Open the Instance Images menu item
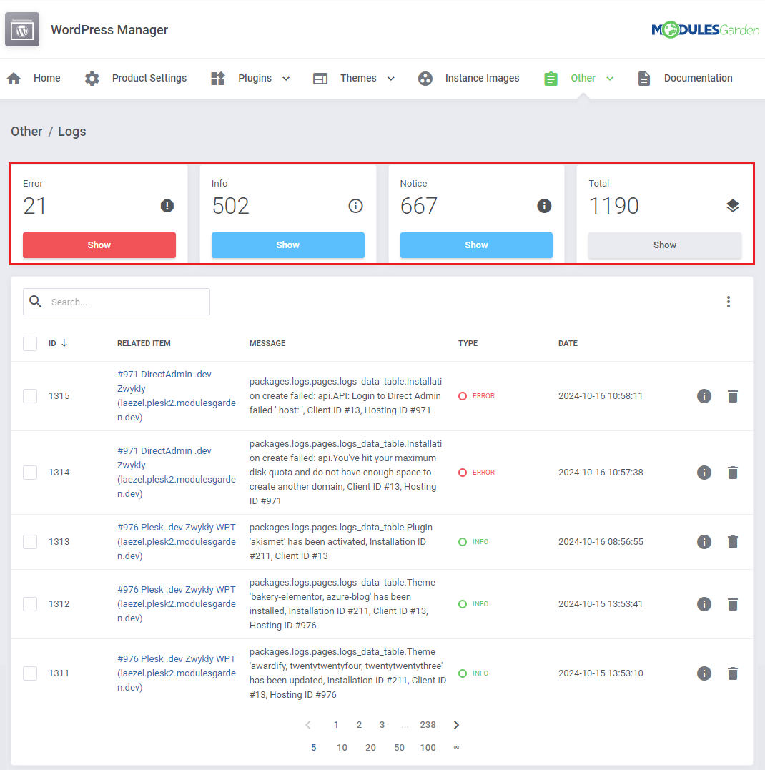 pos(482,78)
